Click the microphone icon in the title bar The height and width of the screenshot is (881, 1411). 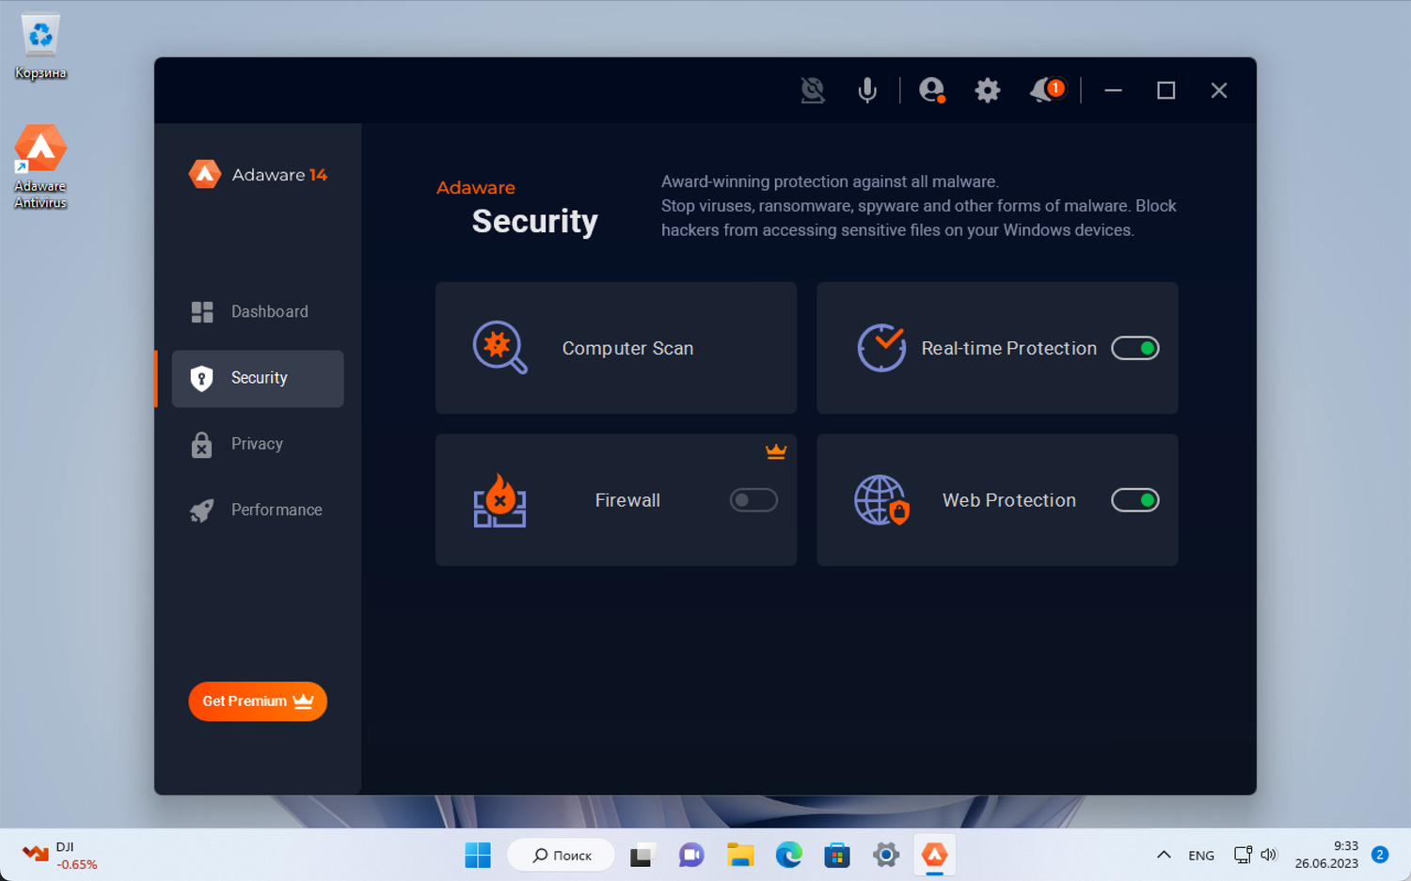click(x=867, y=90)
